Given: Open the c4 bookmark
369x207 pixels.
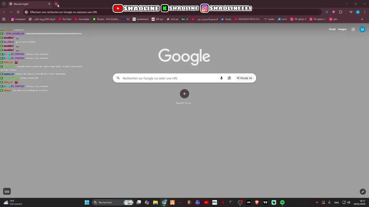Looking at the screenshot, I should [185, 19].
